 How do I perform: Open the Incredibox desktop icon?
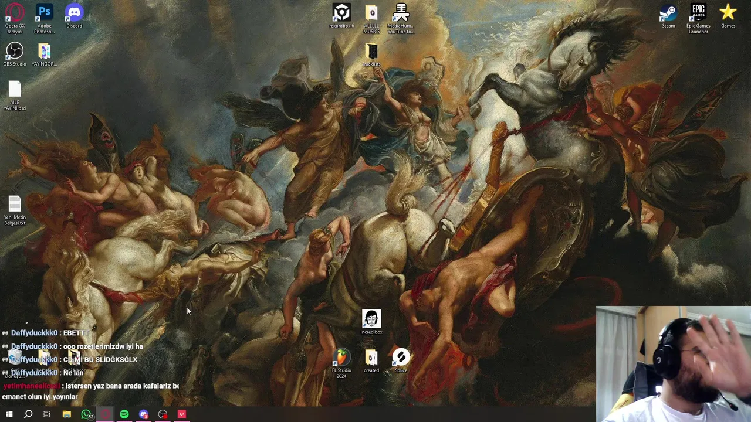click(x=371, y=322)
